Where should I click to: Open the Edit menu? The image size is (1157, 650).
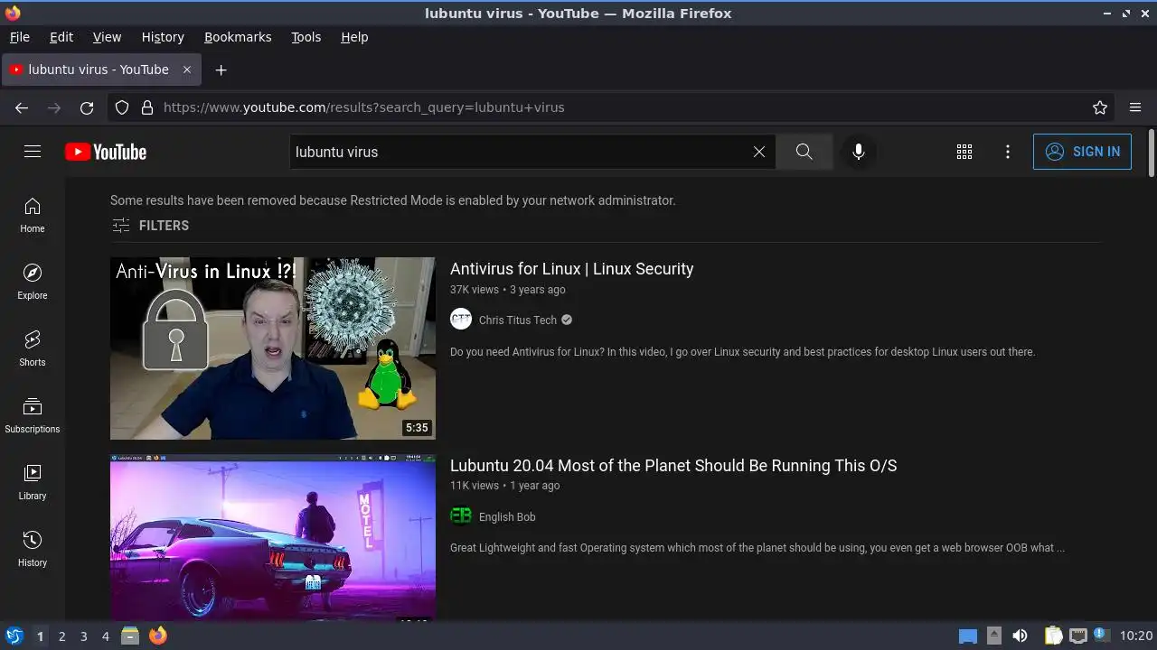click(x=61, y=37)
